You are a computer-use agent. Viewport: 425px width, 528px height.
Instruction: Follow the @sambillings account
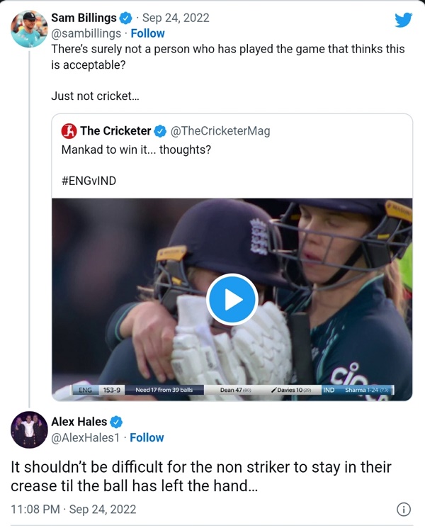pos(148,33)
